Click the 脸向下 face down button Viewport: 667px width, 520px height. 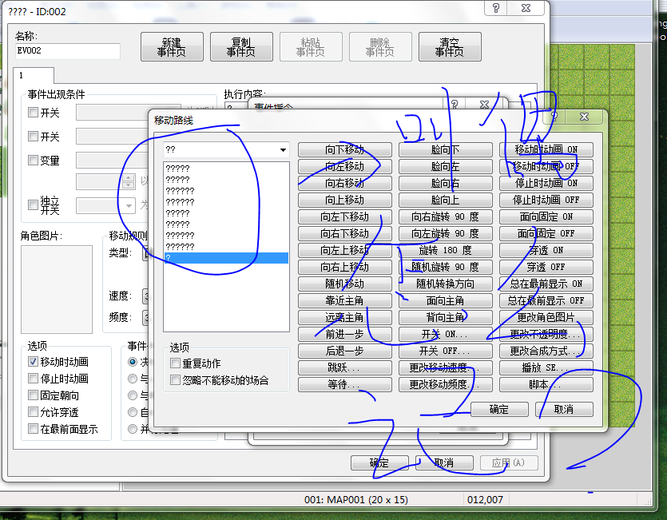point(446,150)
